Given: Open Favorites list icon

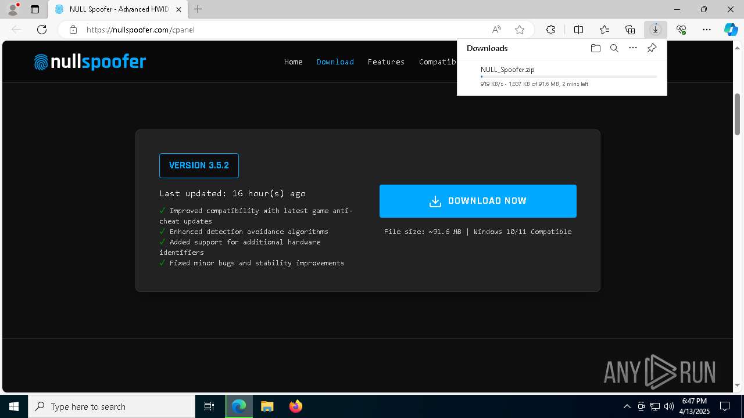Looking at the screenshot, I should click(604, 30).
